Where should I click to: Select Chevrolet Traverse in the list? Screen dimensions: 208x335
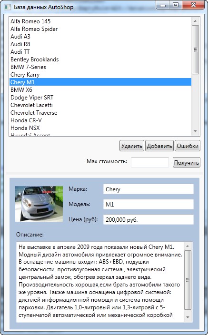100,113
